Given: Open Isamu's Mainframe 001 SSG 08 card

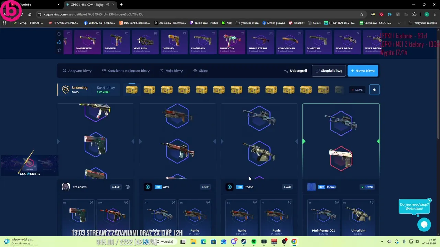Looking at the screenshot, I should (324, 217).
